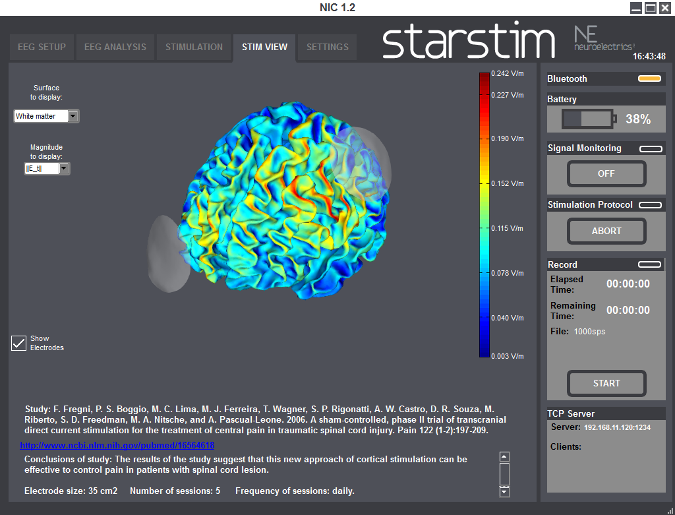Click scroll down arrow in study text
Viewport: 675px width, 515px height.
tap(504, 492)
